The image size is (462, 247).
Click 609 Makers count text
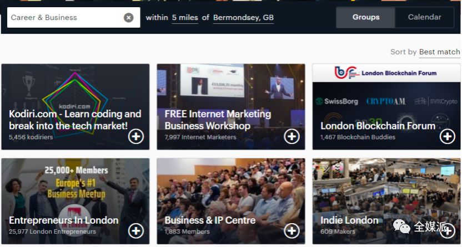[338, 231]
